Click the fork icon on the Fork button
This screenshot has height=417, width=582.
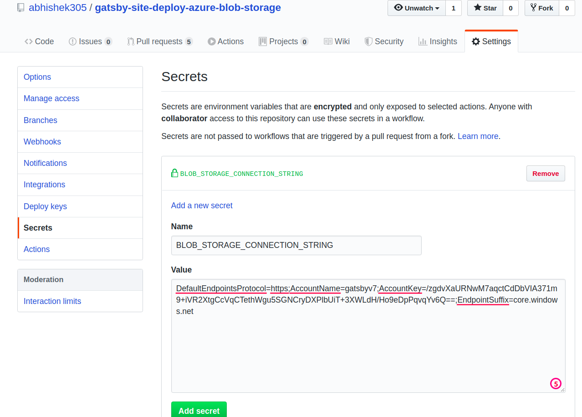(x=534, y=8)
